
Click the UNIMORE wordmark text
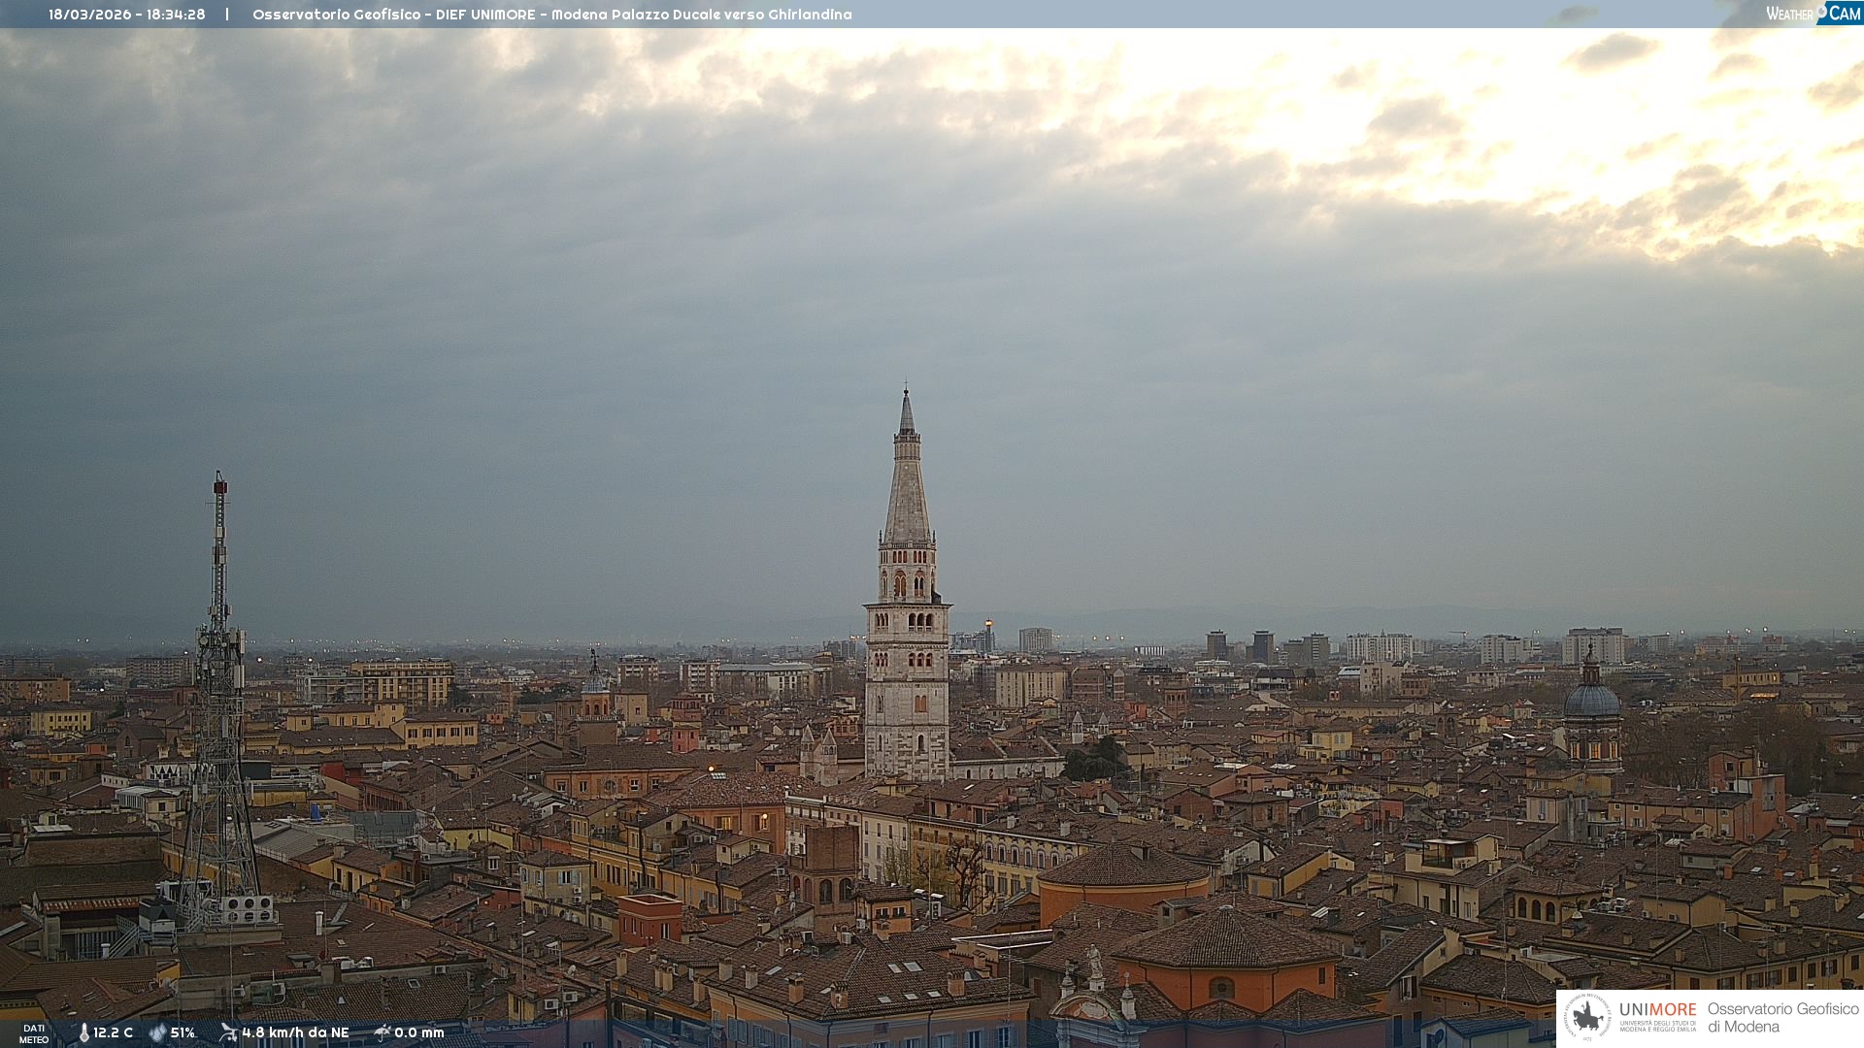pyautogui.click(x=1657, y=1010)
